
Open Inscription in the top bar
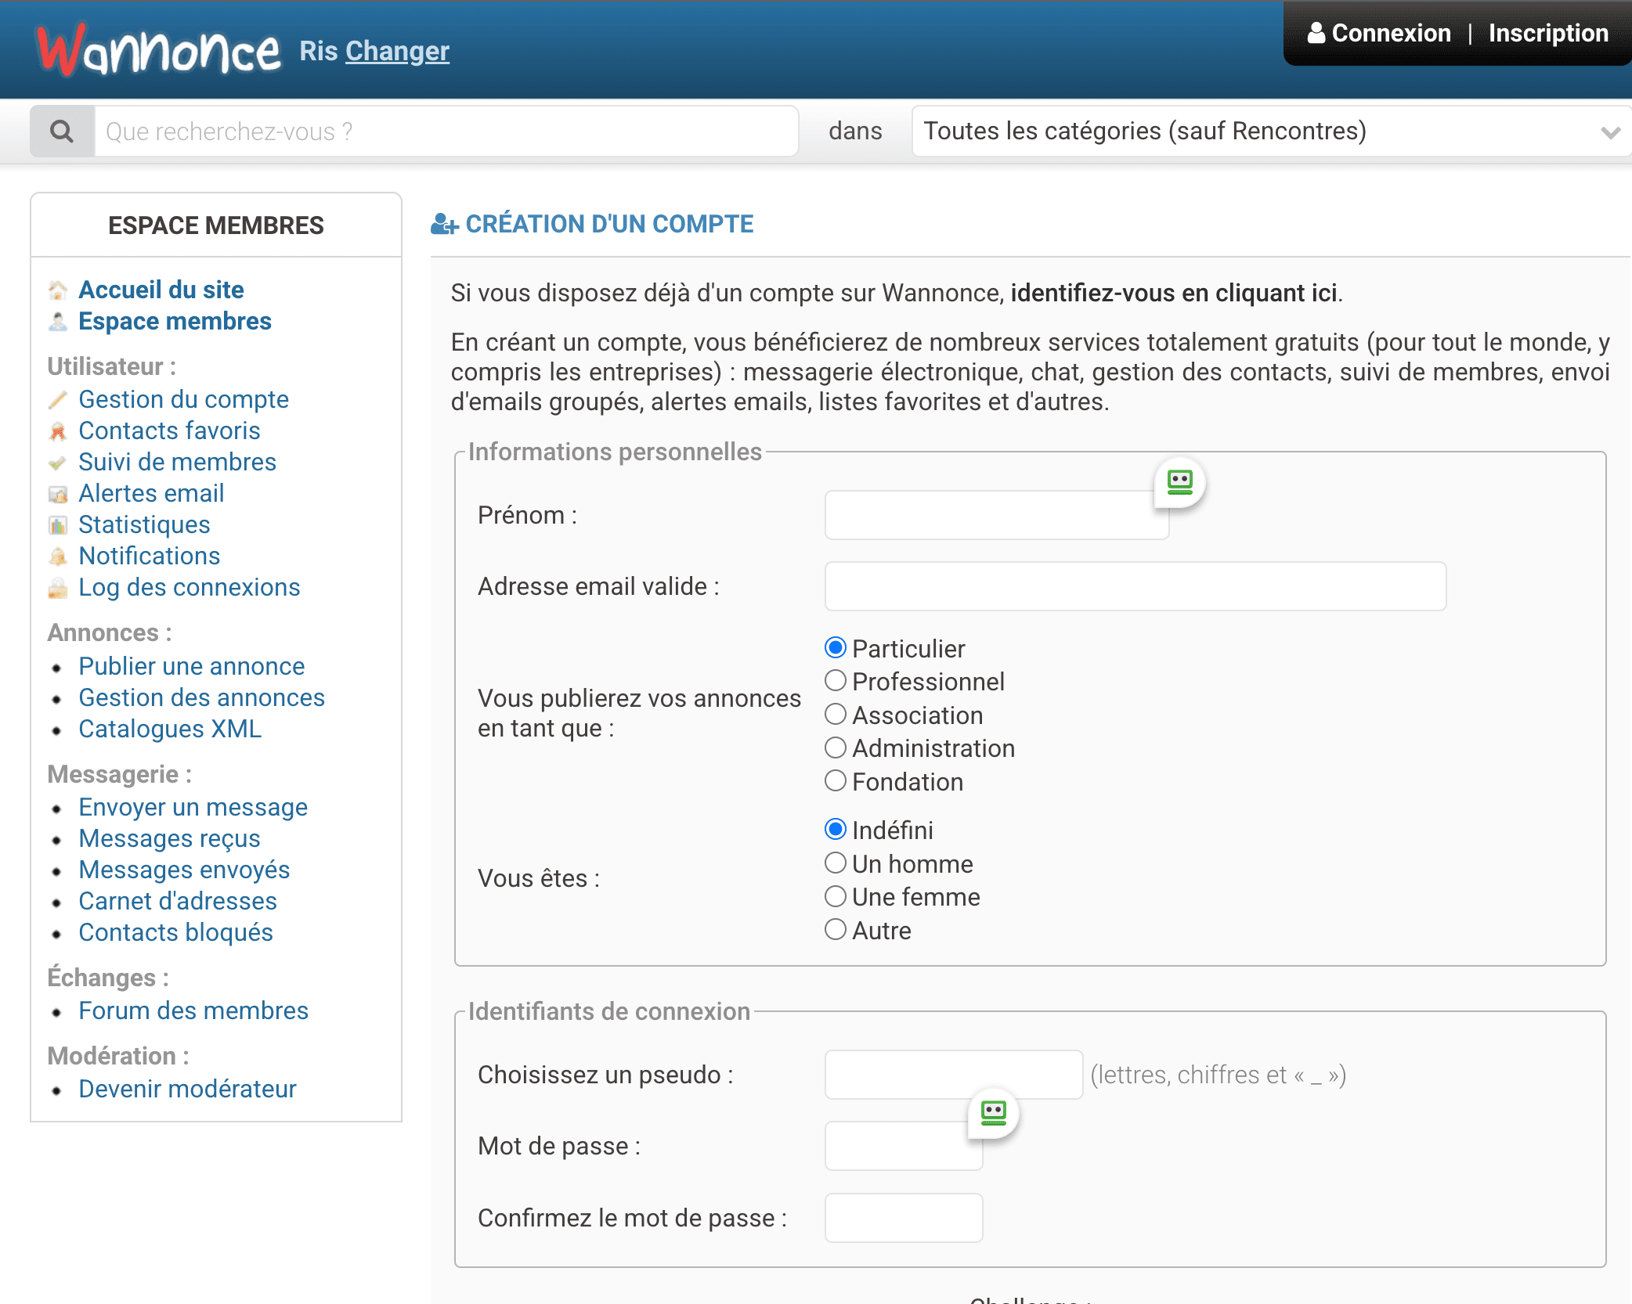coord(1547,33)
